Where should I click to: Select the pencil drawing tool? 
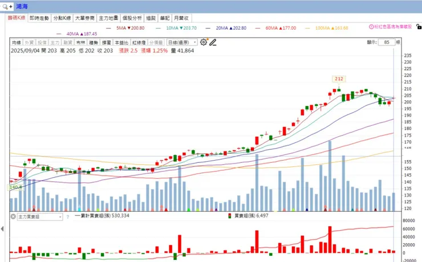coord(213,42)
